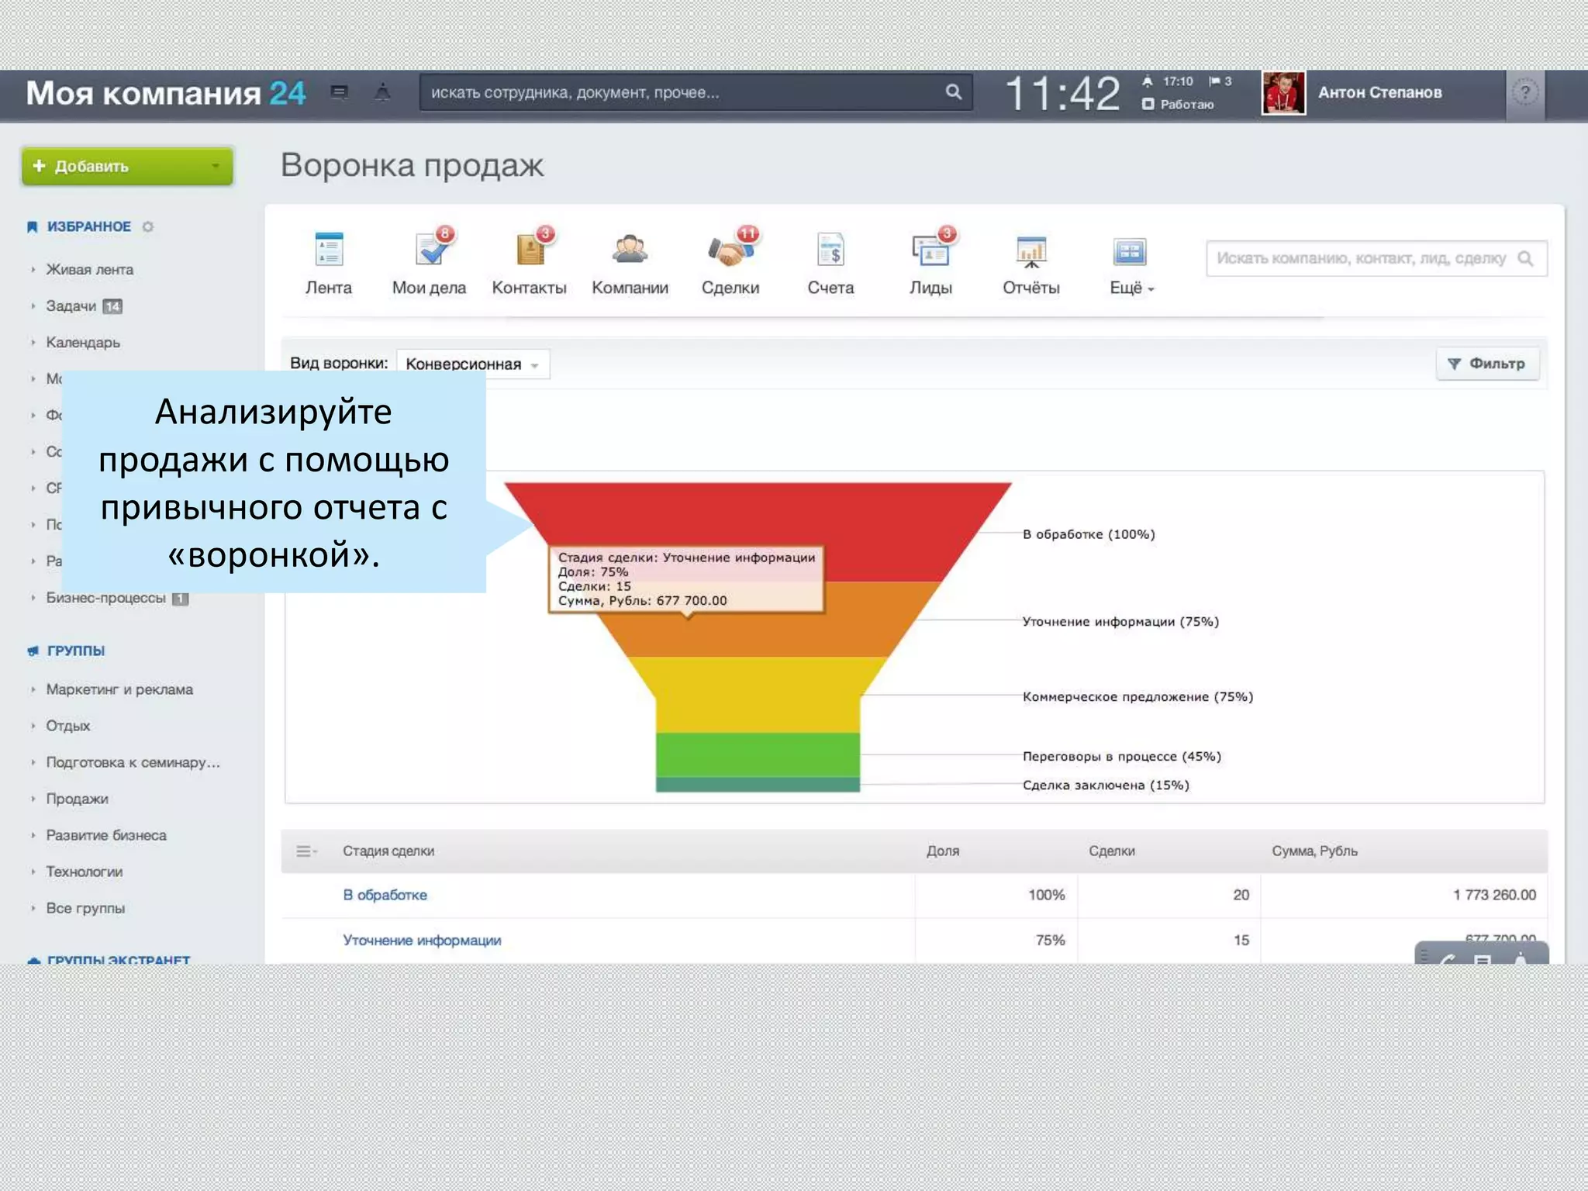Toggle the Работаю workday status

tap(1178, 104)
